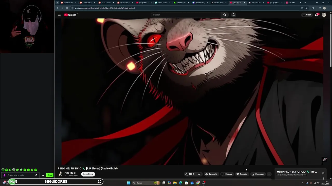Viewport: 332px width, 186px height.
Task: Open the YouTube hamburger guide menu
Action: coord(59,15)
